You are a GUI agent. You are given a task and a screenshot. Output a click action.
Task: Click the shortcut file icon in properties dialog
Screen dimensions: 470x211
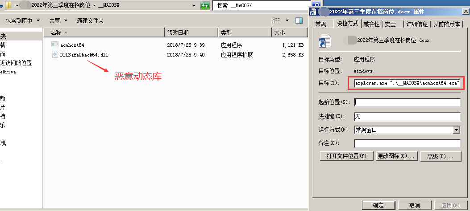tap(324, 41)
